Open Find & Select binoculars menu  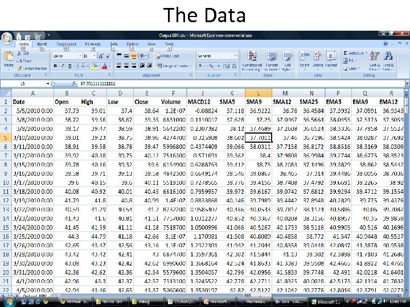[388, 61]
